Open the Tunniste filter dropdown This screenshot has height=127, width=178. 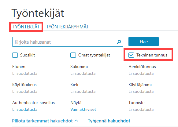click(141, 109)
